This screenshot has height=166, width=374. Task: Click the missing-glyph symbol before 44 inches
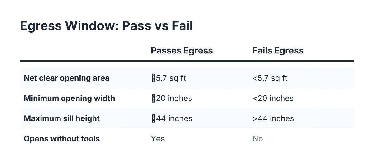pyautogui.click(x=153, y=118)
